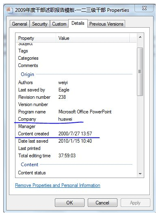This screenshot has height=215, width=156.
Task: Click the Program name property label
Action: (x=32, y=112)
